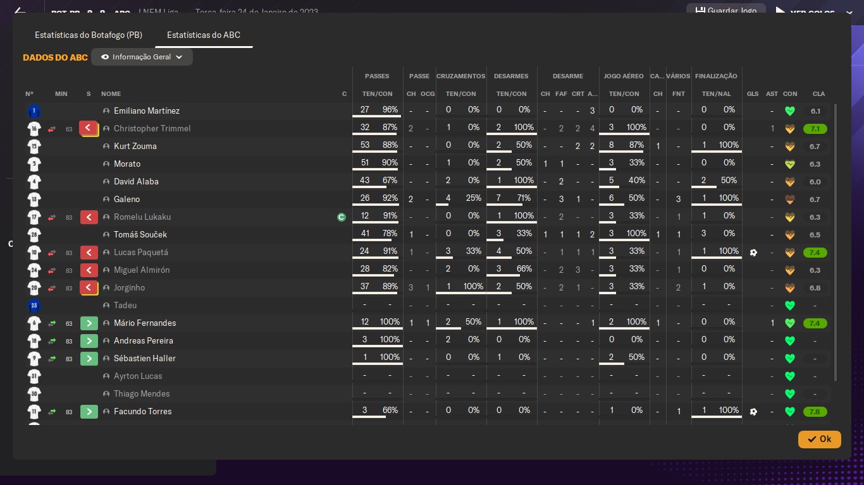864x485 pixels.
Task: Select the Estatísticas do ABC tab
Action: point(204,35)
